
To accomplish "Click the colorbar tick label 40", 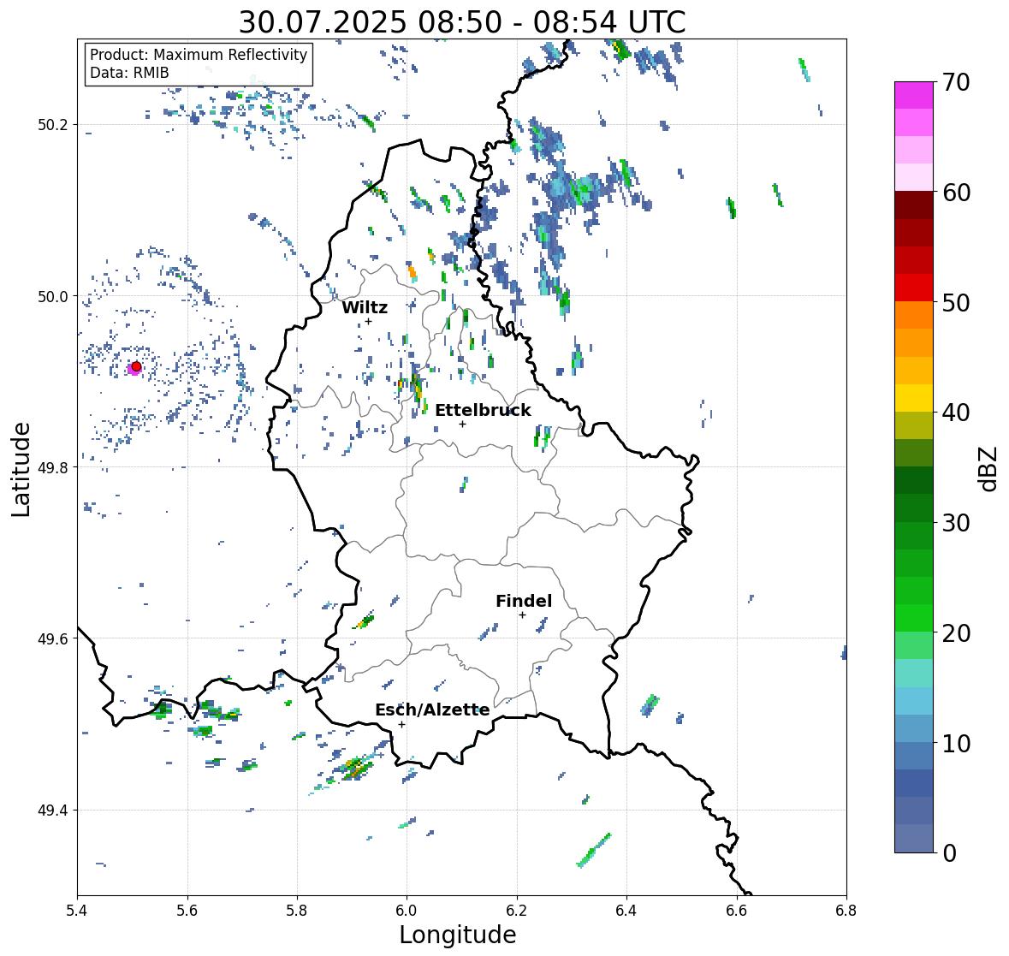I will pos(956,413).
